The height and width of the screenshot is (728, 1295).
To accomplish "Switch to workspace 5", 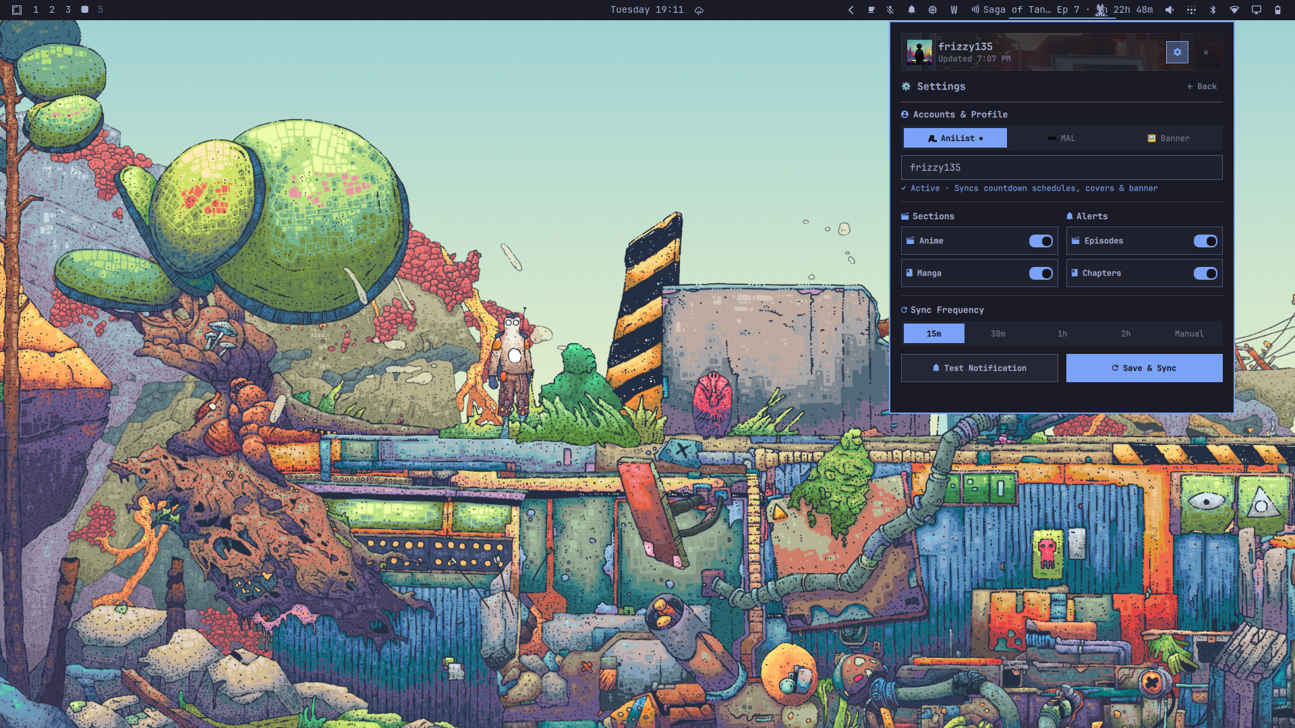I will [100, 9].
